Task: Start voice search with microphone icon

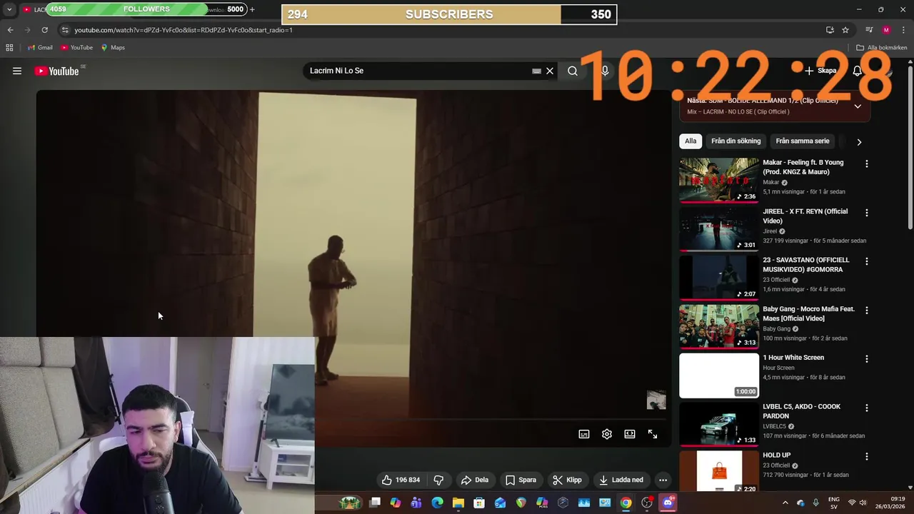Action: coord(605,71)
